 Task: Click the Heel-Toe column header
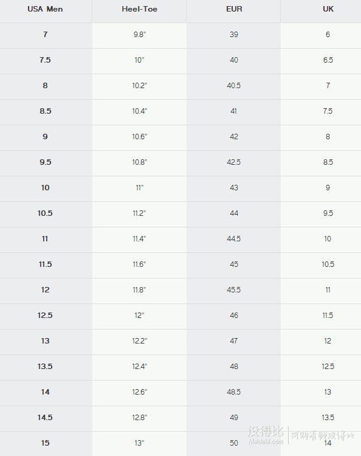(140, 9)
